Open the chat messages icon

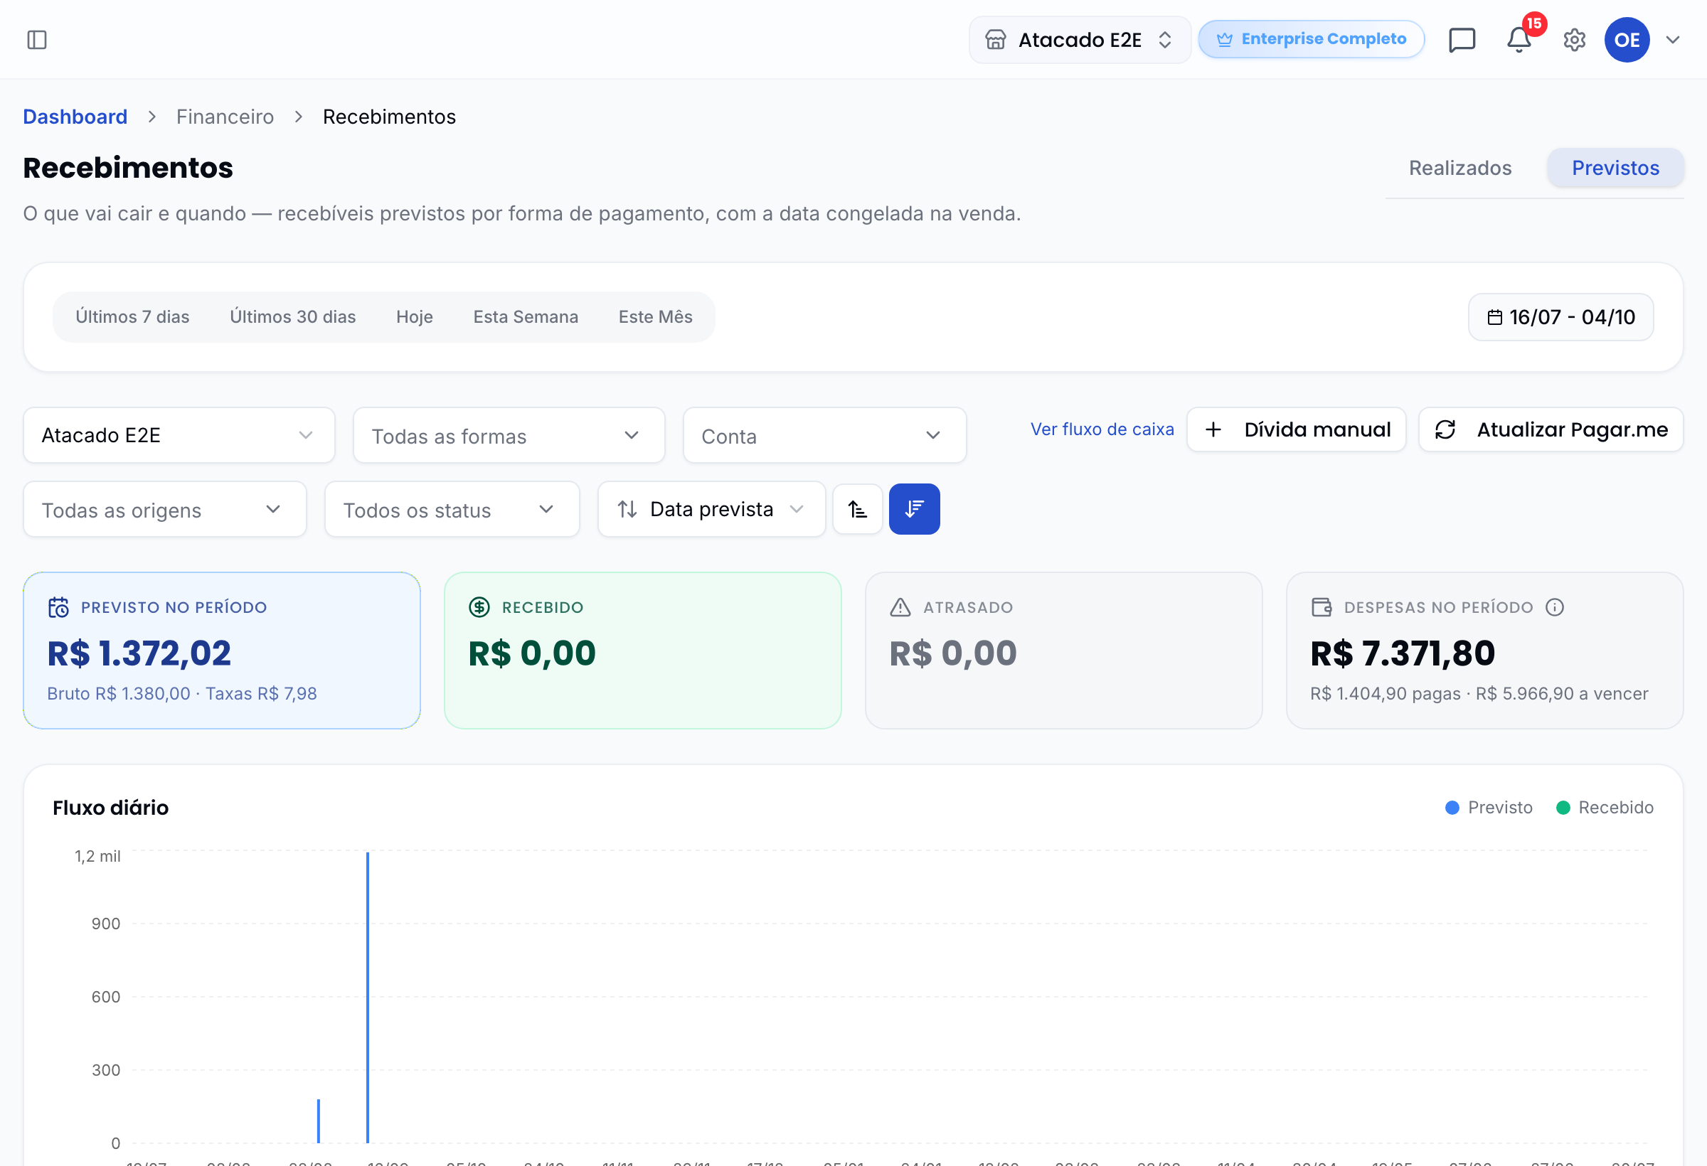point(1462,40)
